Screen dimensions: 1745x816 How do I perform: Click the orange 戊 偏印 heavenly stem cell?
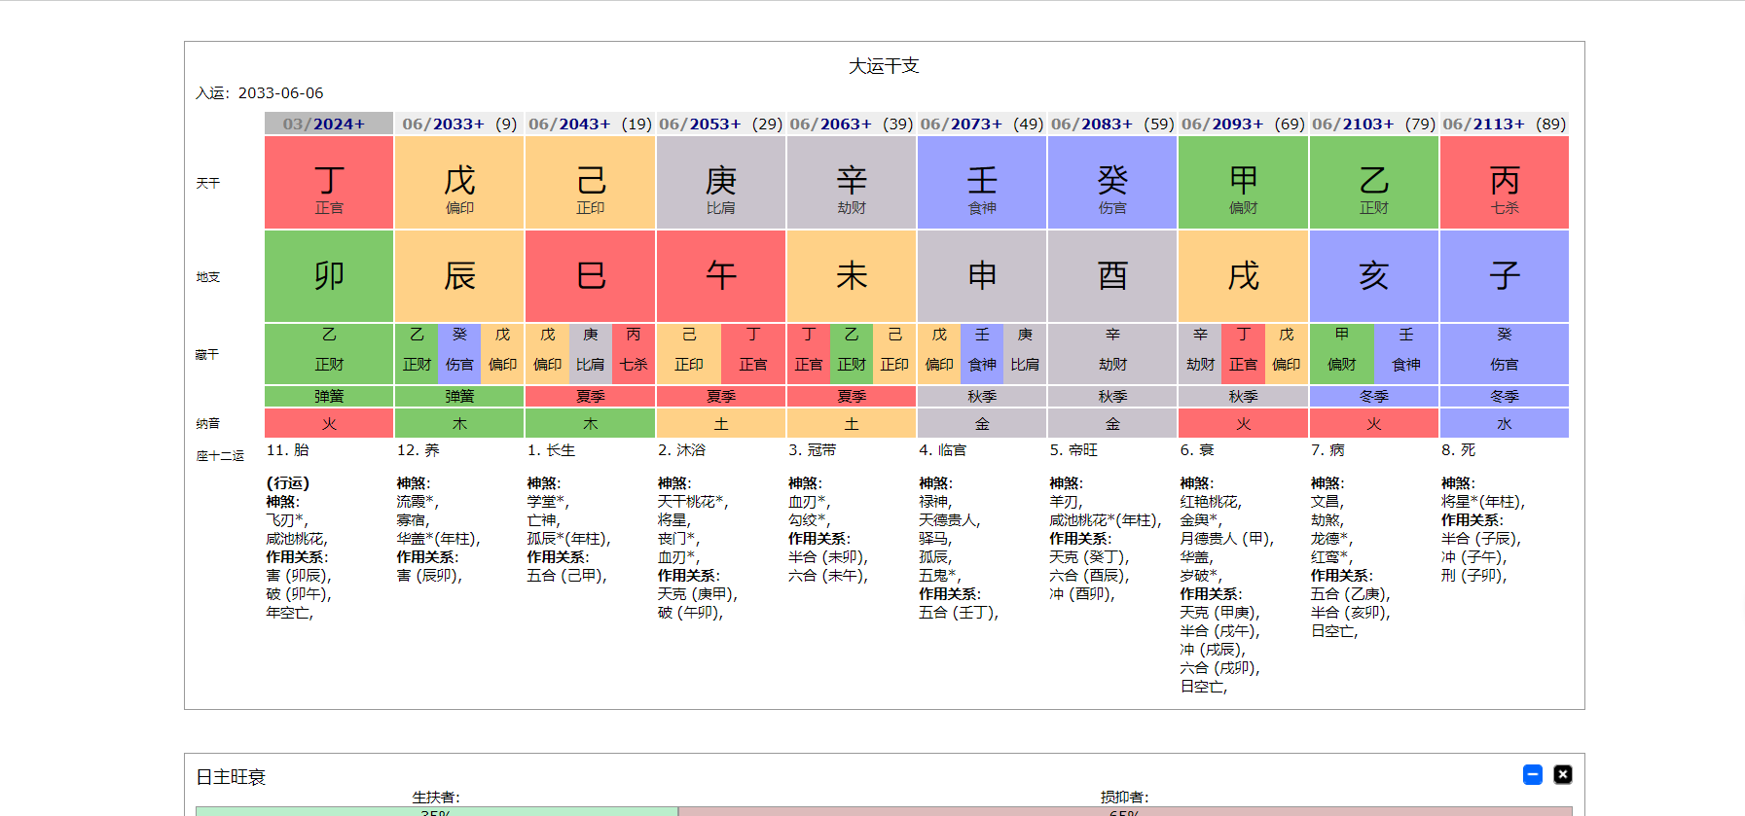point(459,183)
